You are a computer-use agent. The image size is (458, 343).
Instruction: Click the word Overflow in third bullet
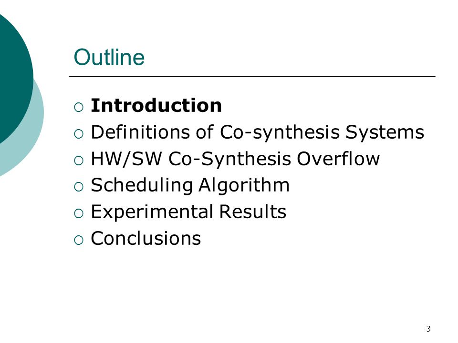[x=338, y=159]
